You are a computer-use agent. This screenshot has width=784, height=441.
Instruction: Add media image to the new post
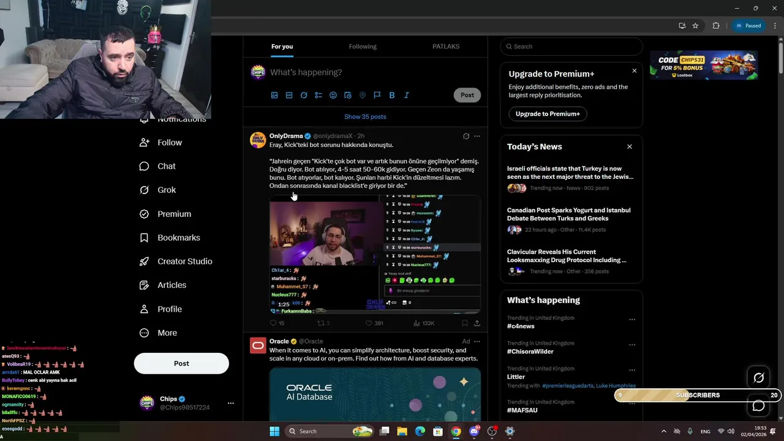click(x=274, y=96)
